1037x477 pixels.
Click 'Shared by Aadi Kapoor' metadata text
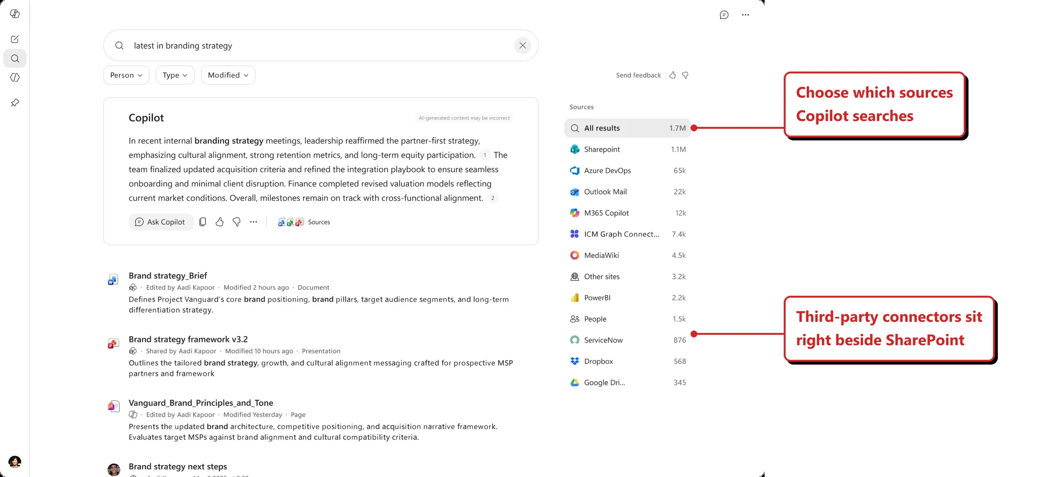click(181, 351)
